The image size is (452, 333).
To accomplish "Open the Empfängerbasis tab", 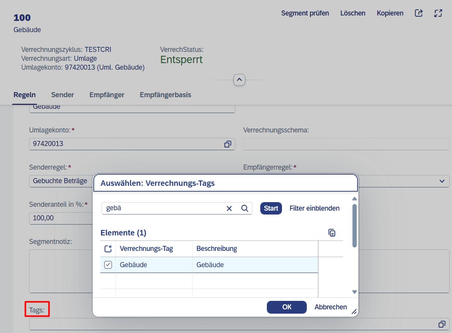I will (x=165, y=95).
